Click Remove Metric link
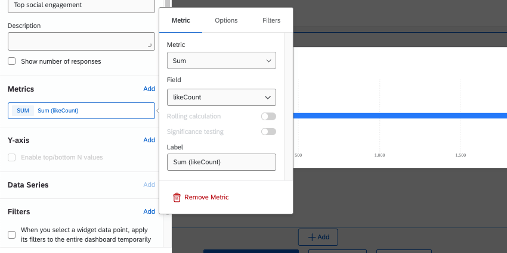507x253 pixels. point(206,197)
